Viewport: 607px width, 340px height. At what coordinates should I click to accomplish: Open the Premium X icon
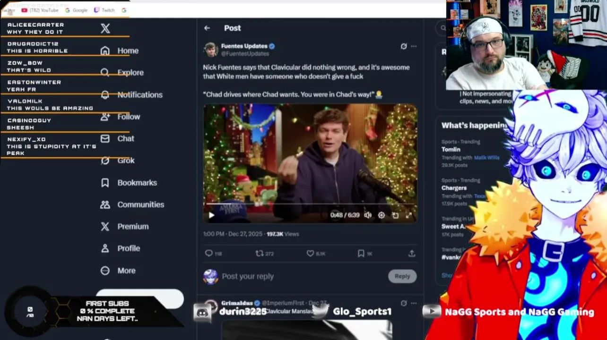click(105, 227)
